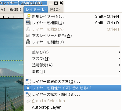Click the Layer Boundary Size icon
Viewport: 122px width, 111px height.
coord(28,82)
